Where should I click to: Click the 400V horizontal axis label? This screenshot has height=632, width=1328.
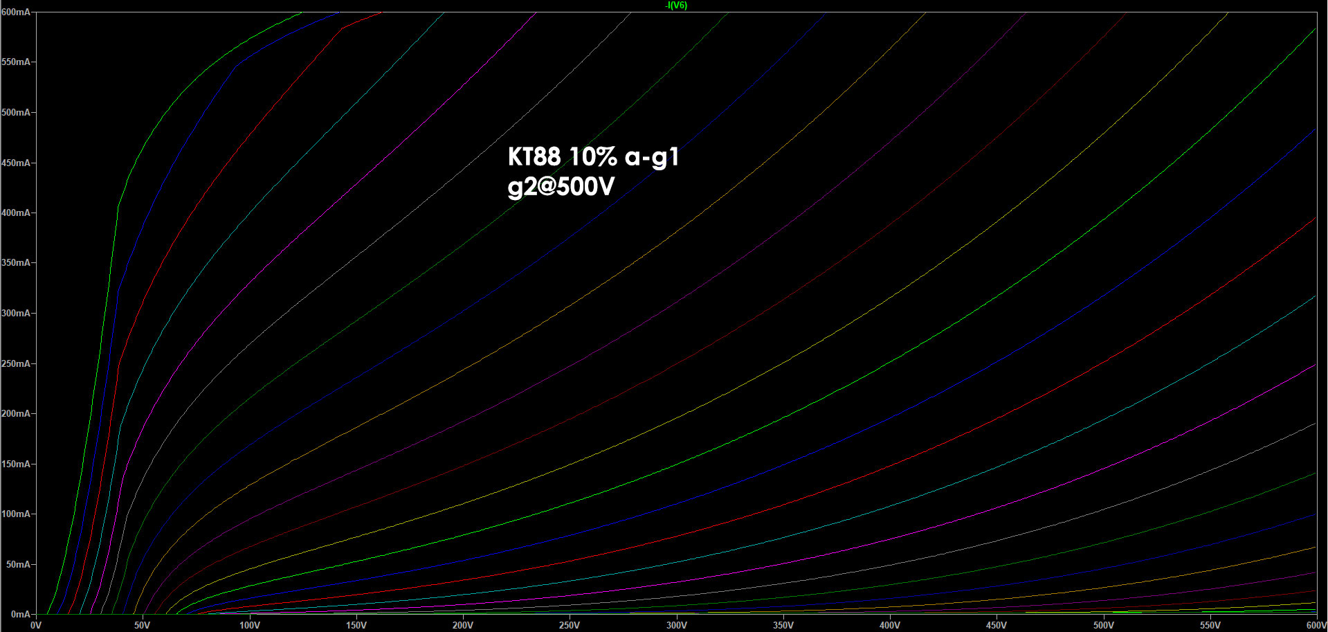pos(889,625)
